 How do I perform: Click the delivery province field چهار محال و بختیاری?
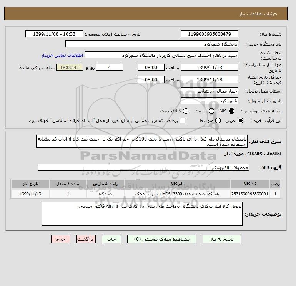[x=210, y=91]
